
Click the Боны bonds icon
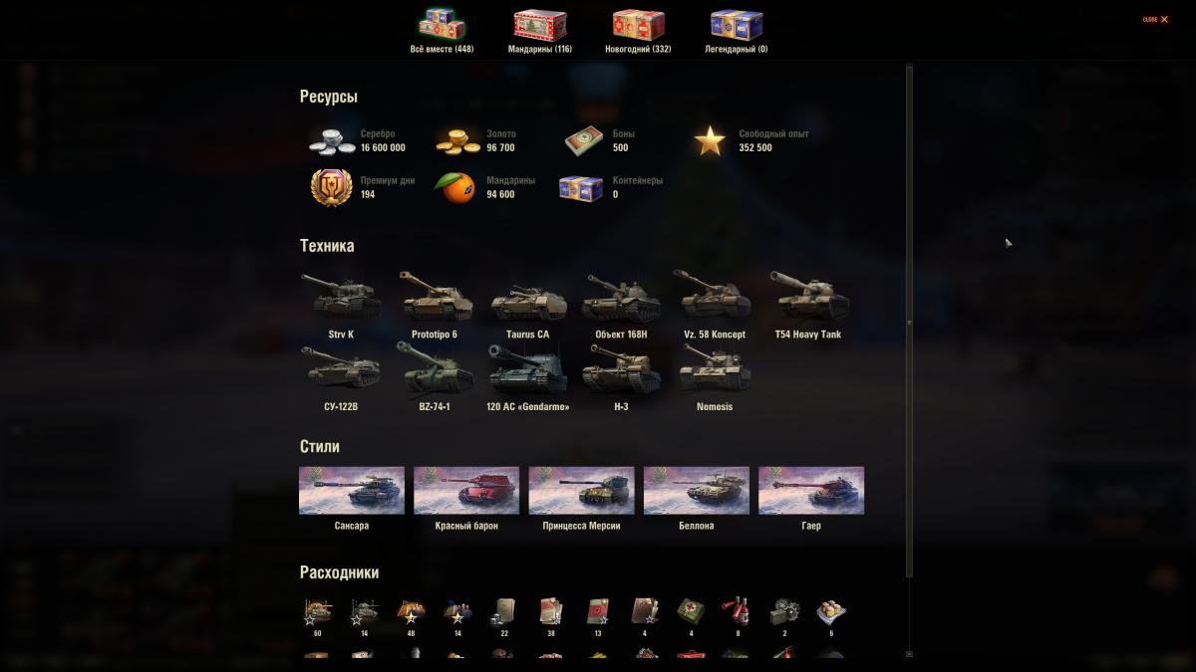coord(584,141)
